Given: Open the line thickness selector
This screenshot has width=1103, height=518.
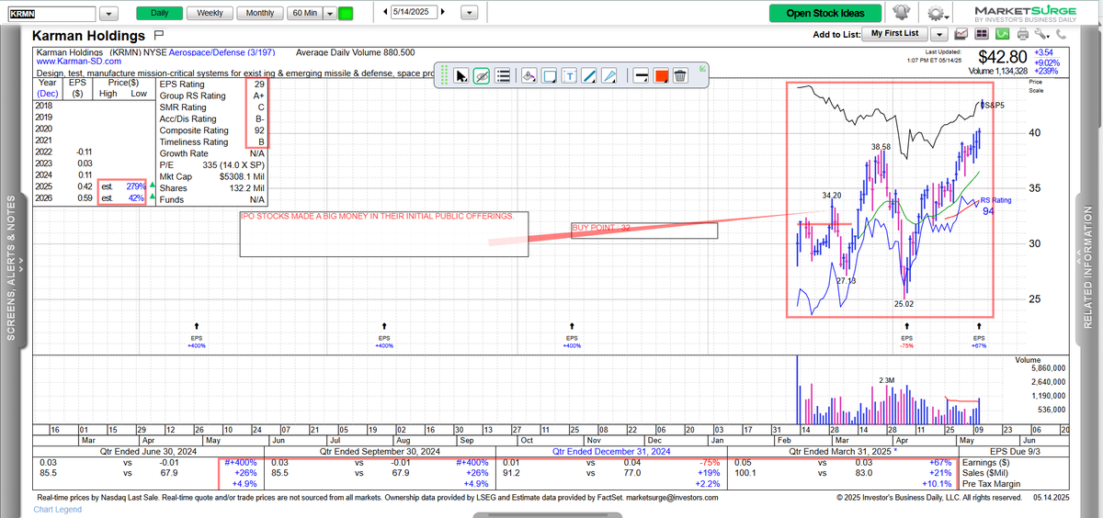Looking at the screenshot, I should [640, 76].
